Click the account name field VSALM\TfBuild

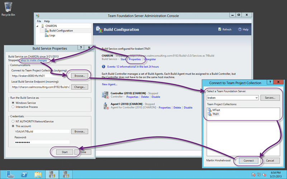coord(42,131)
